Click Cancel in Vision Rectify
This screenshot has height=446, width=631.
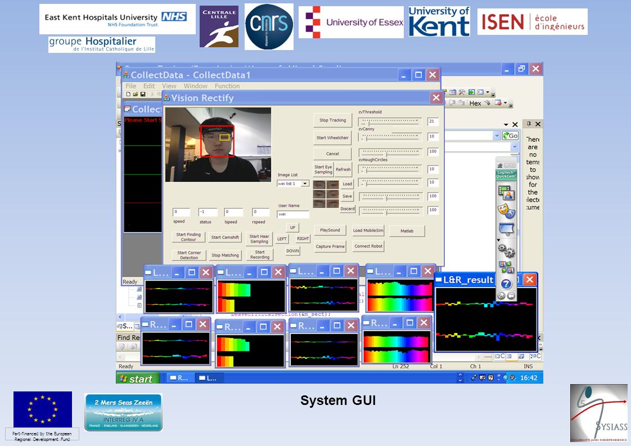(332, 154)
